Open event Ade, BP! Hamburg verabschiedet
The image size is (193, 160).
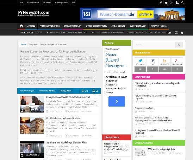(x=156, y=97)
